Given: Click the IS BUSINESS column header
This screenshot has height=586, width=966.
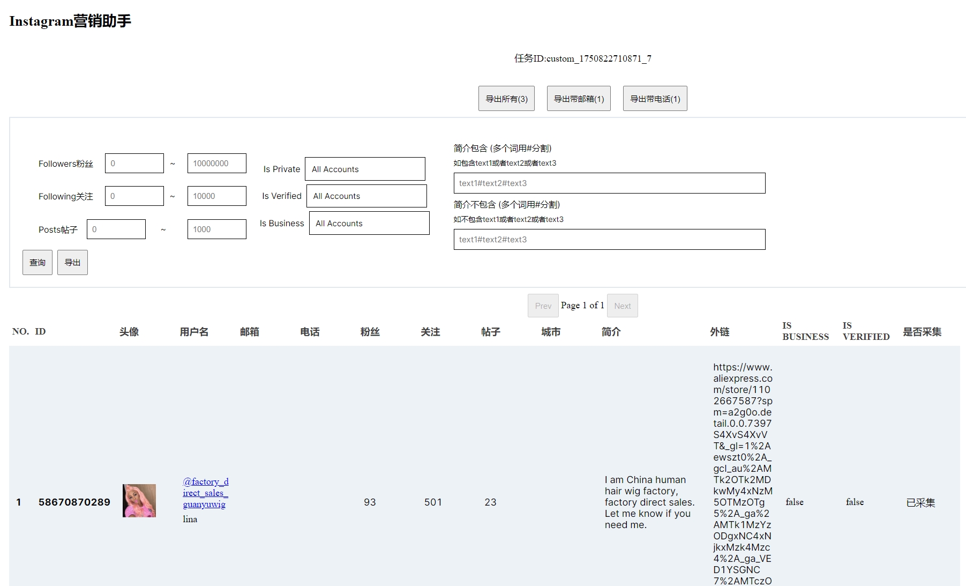Looking at the screenshot, I should tap(805, 331).
